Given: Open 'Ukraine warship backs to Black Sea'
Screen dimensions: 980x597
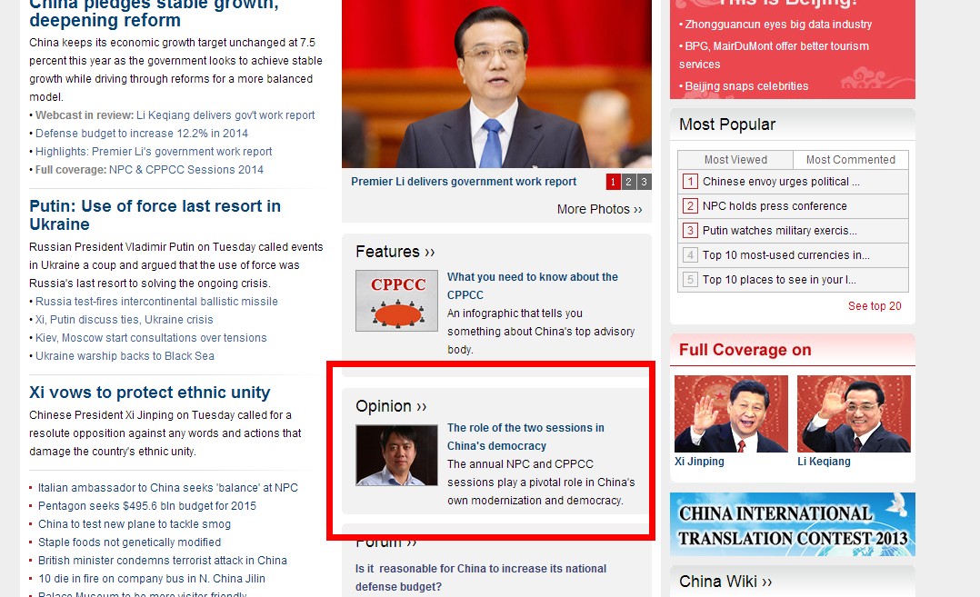Looking at the screenshot, I should coord(125,356).
